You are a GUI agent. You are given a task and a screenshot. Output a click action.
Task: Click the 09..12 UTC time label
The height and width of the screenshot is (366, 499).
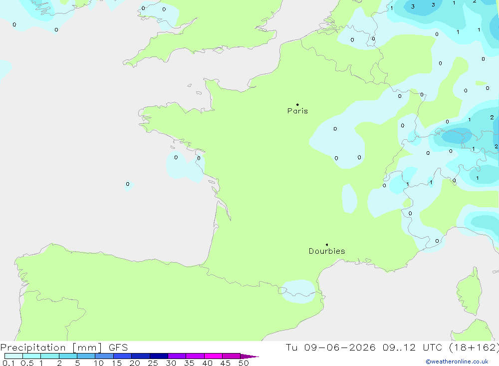point(412,347)
